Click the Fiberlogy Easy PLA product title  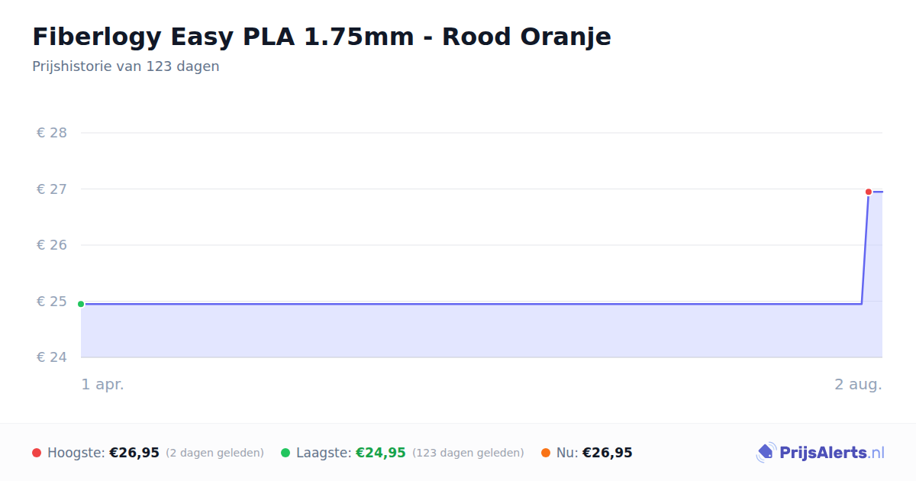(x=321, y=37)
